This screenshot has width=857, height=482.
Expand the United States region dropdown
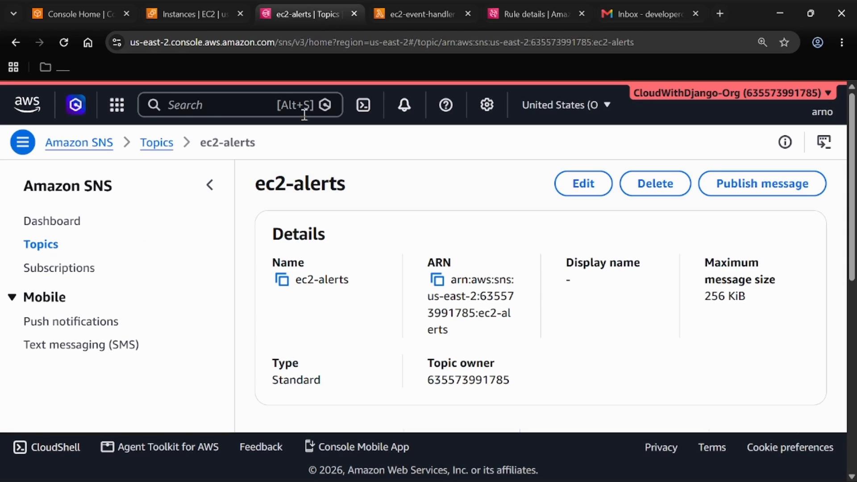566,105
